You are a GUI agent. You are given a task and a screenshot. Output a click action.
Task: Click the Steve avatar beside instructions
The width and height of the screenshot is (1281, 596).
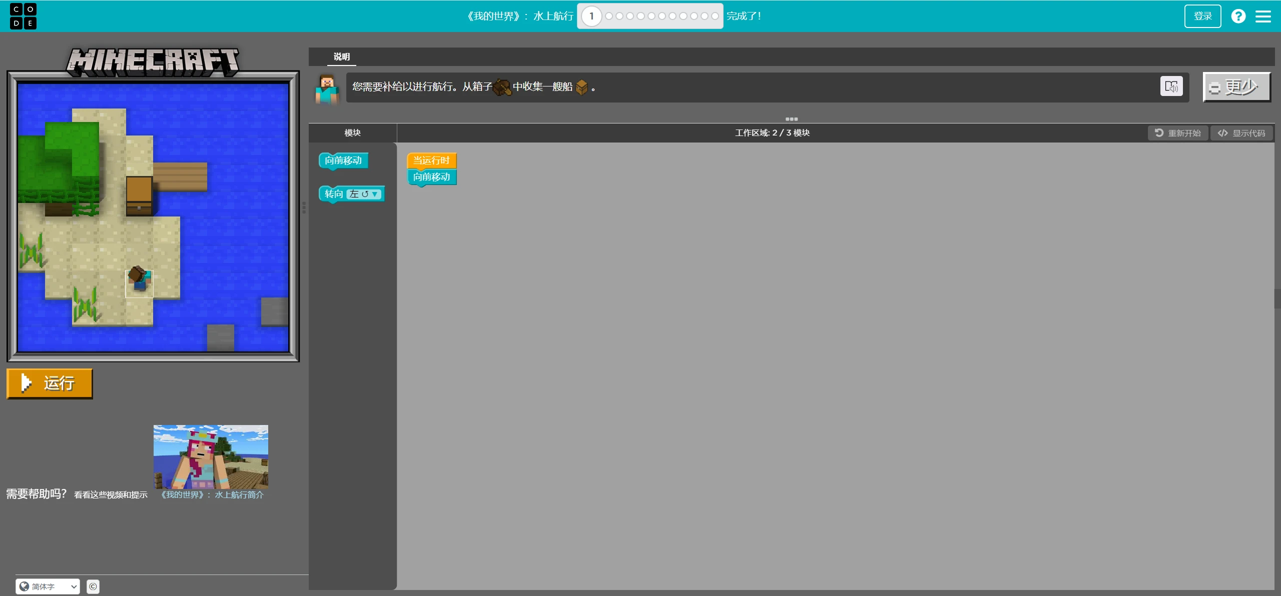click(327, 88)
